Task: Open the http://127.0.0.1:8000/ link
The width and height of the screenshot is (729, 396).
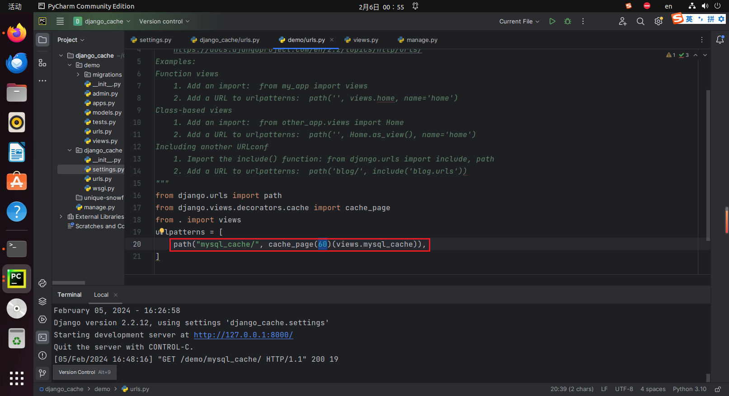Action: [x=243, y=335]
